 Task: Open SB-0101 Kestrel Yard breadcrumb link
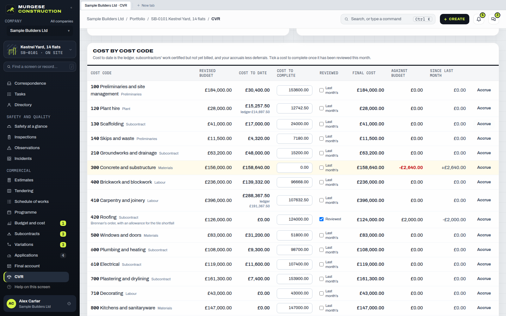(x=178, y=19)
